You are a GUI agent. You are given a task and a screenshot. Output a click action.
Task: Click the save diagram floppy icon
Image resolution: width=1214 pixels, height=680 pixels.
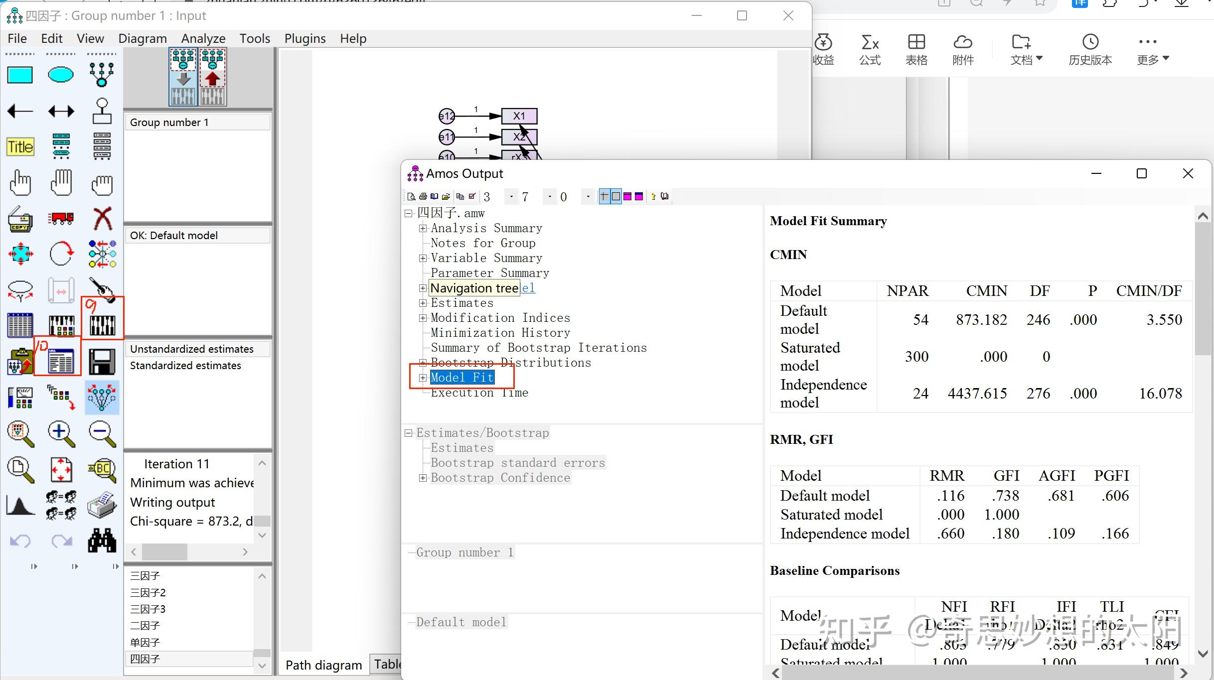pyautogui.click(x=102, y=361)
